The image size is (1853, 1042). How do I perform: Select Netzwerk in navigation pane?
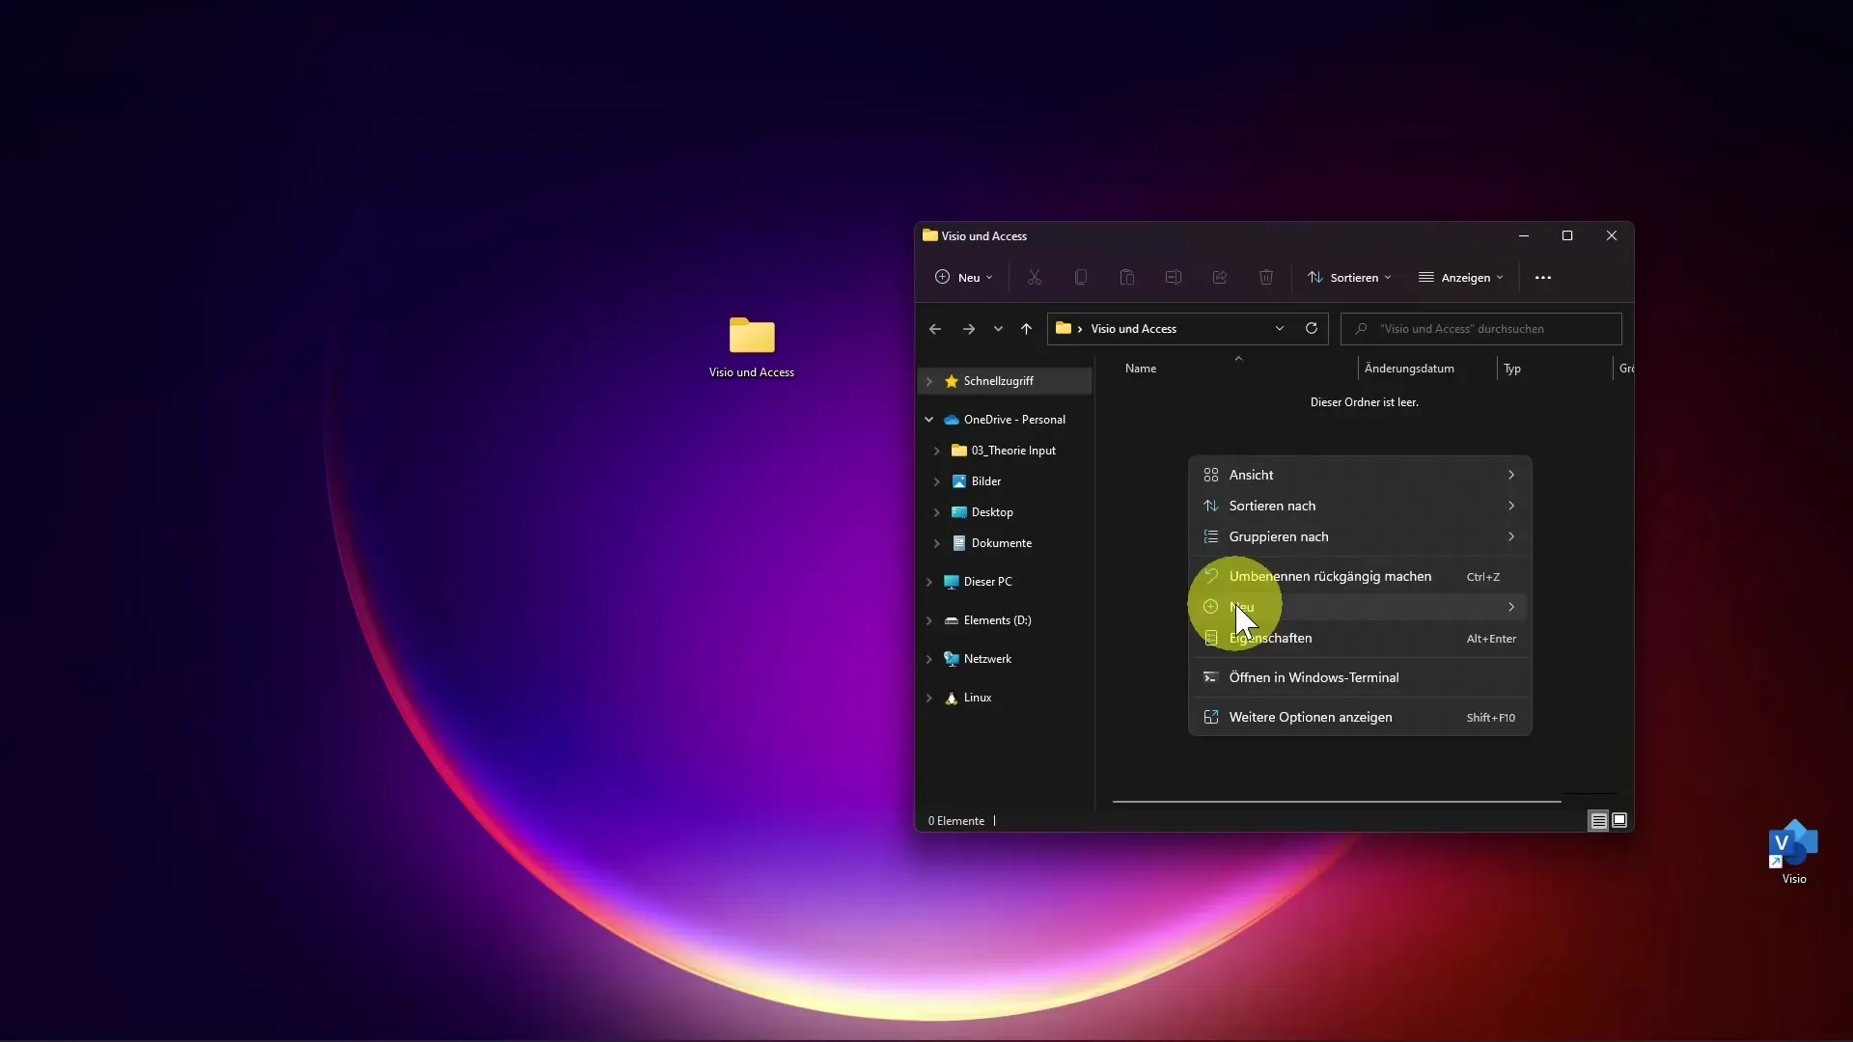[987, 659]
